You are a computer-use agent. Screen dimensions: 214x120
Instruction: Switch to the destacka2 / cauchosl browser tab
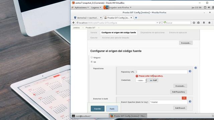88,18
